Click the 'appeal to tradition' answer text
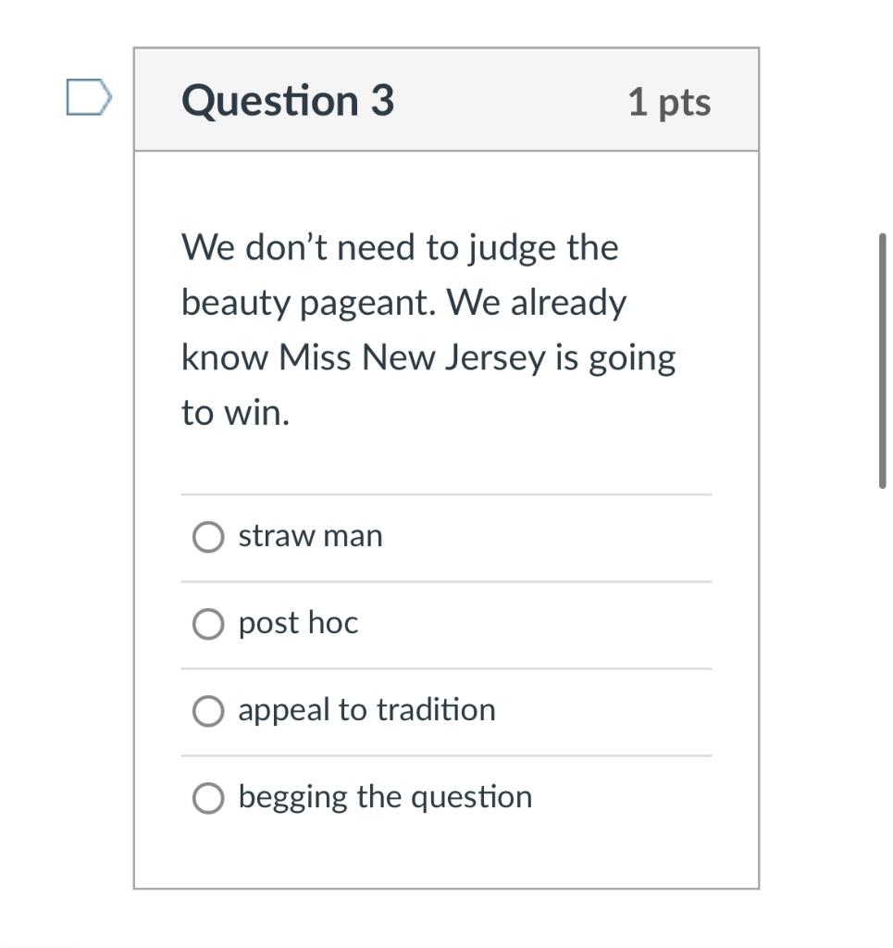Screen dimensions: 893x948 pos(366,710)
